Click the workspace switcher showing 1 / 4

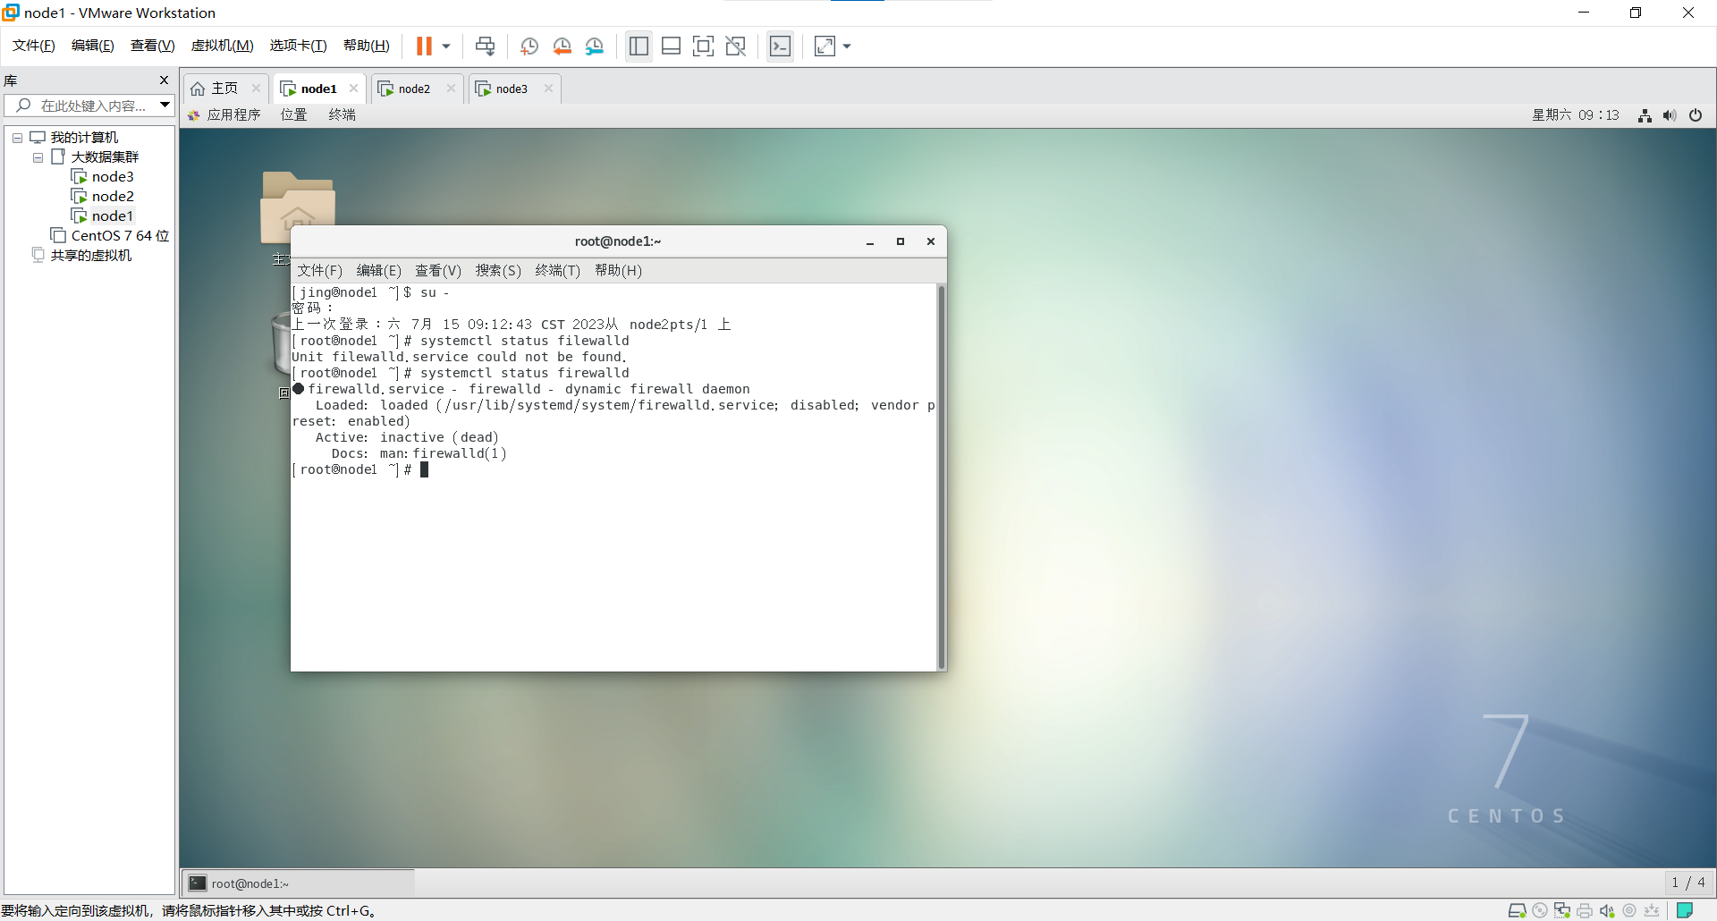coord(1688,883)
